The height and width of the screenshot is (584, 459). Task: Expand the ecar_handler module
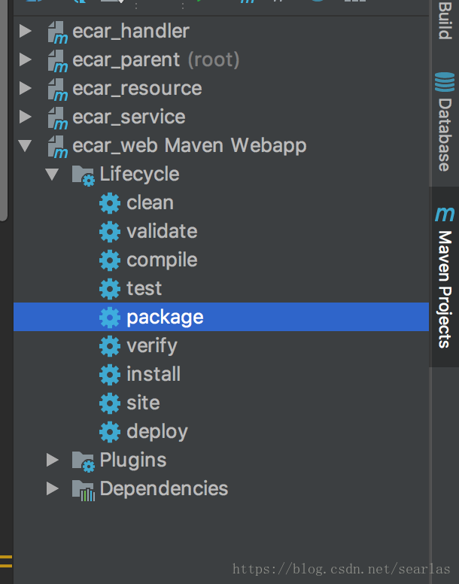pos(26,31)
